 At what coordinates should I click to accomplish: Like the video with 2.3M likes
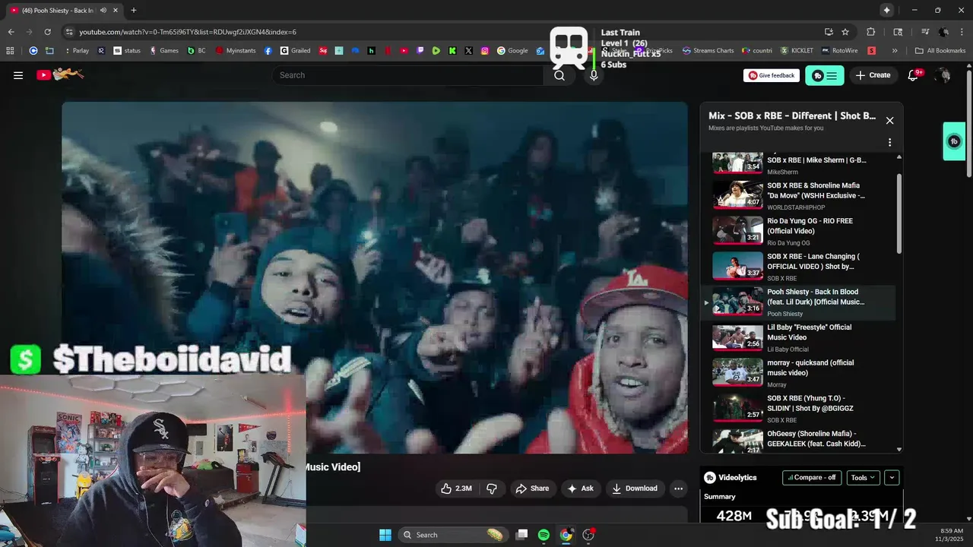[456, 489]
